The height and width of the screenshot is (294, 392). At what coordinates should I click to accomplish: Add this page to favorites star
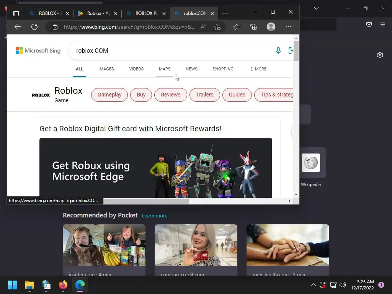click(x=217, y=27)
